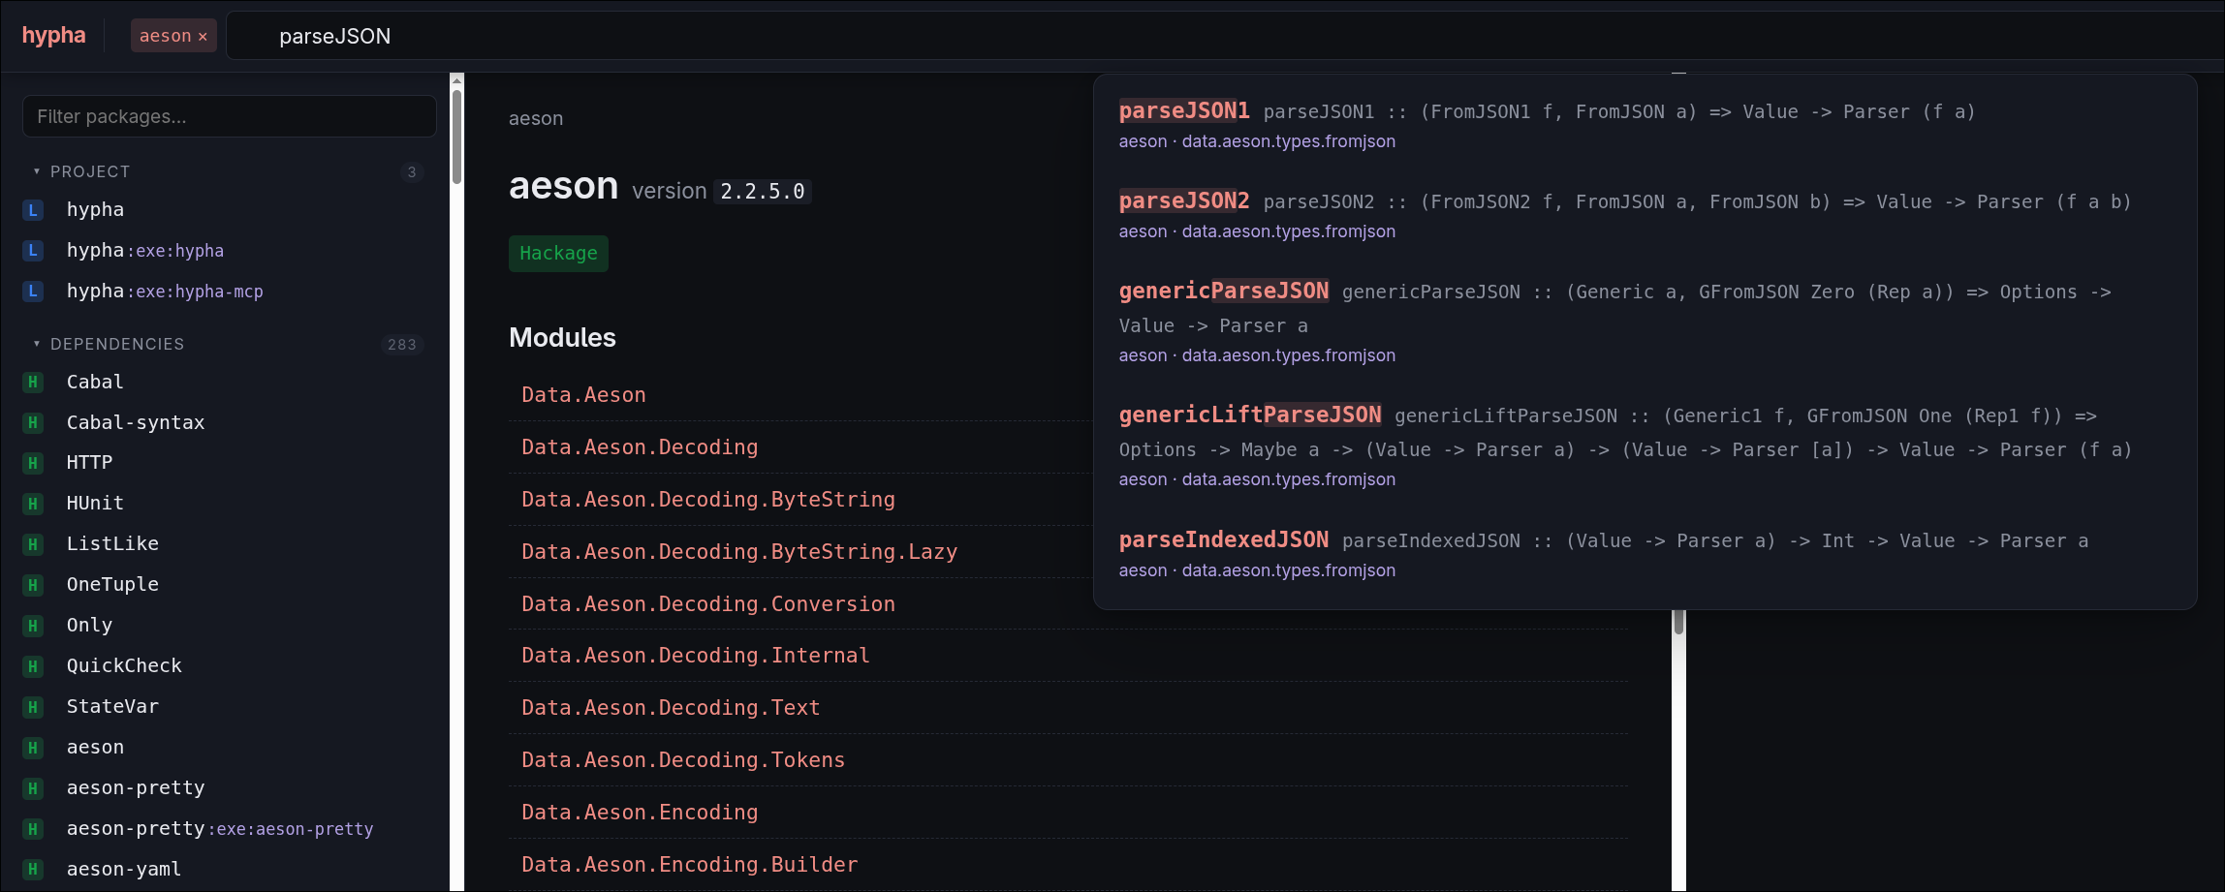
Task: Click the H badge next to OneTuple
Action: click(33, 585)
